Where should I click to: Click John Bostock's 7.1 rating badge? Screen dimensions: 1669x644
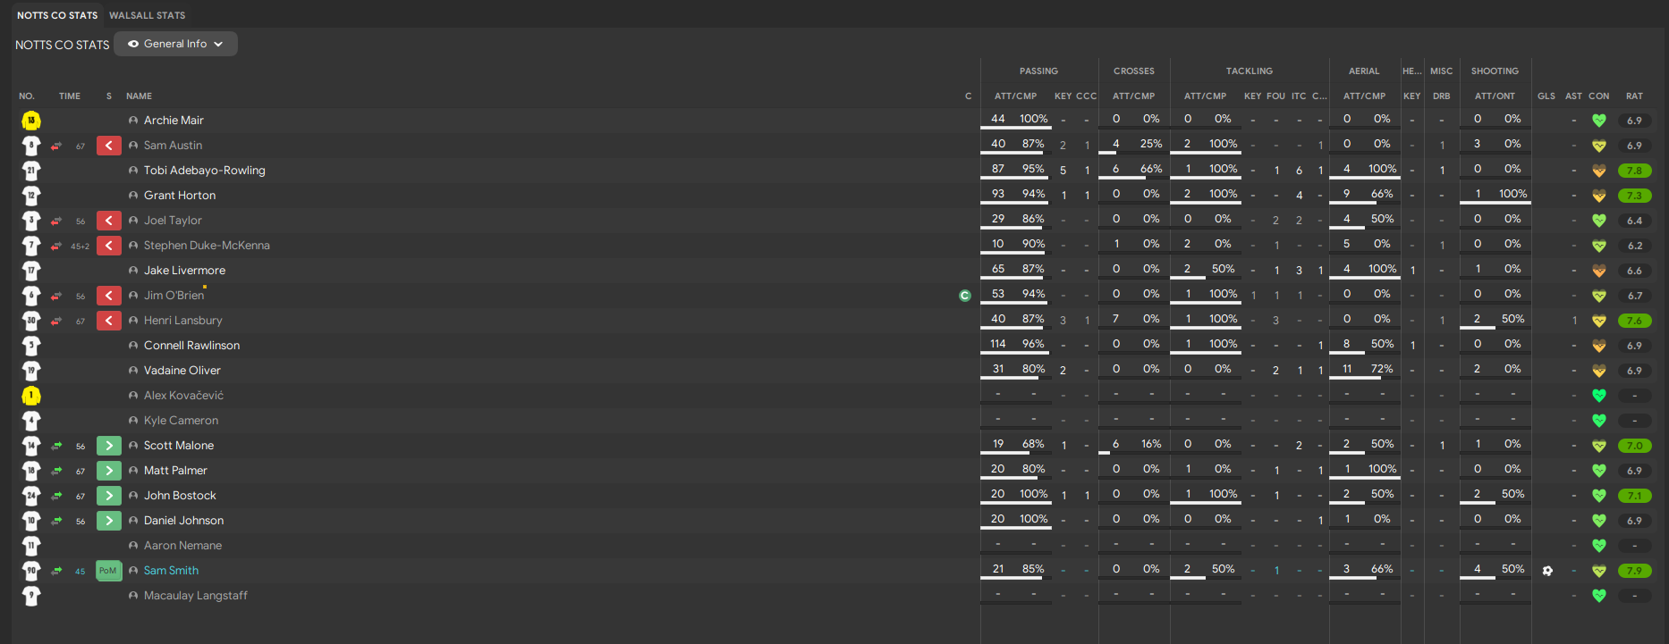(1634, 496)
